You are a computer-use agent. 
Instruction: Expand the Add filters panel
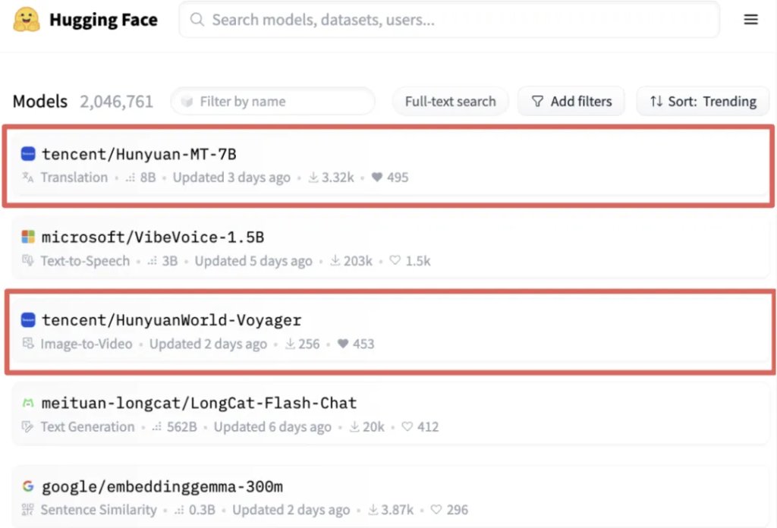(571, 102)
